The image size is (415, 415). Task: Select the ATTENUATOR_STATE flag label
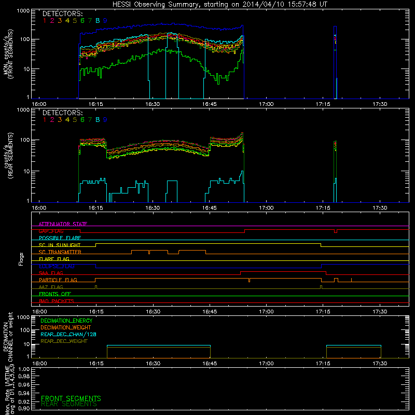(63, 224)
